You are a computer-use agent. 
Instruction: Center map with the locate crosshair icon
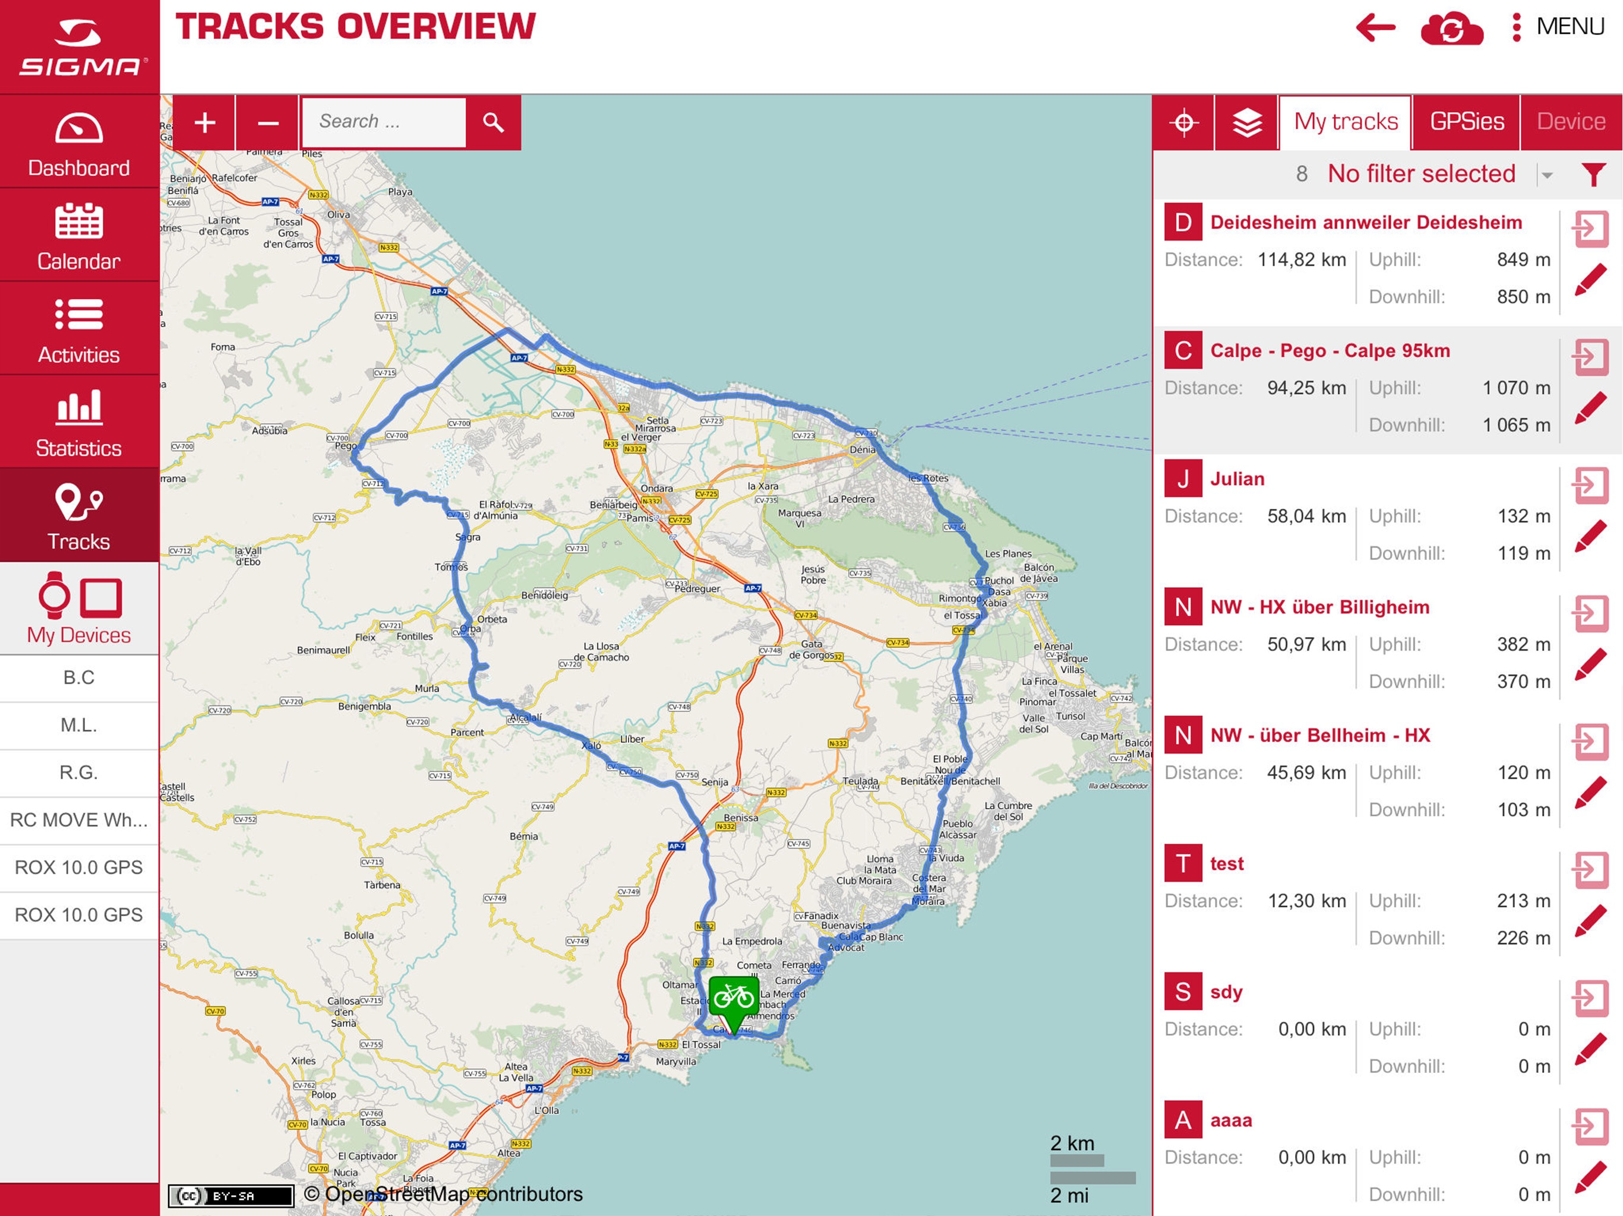click(x=1183, y=122)
